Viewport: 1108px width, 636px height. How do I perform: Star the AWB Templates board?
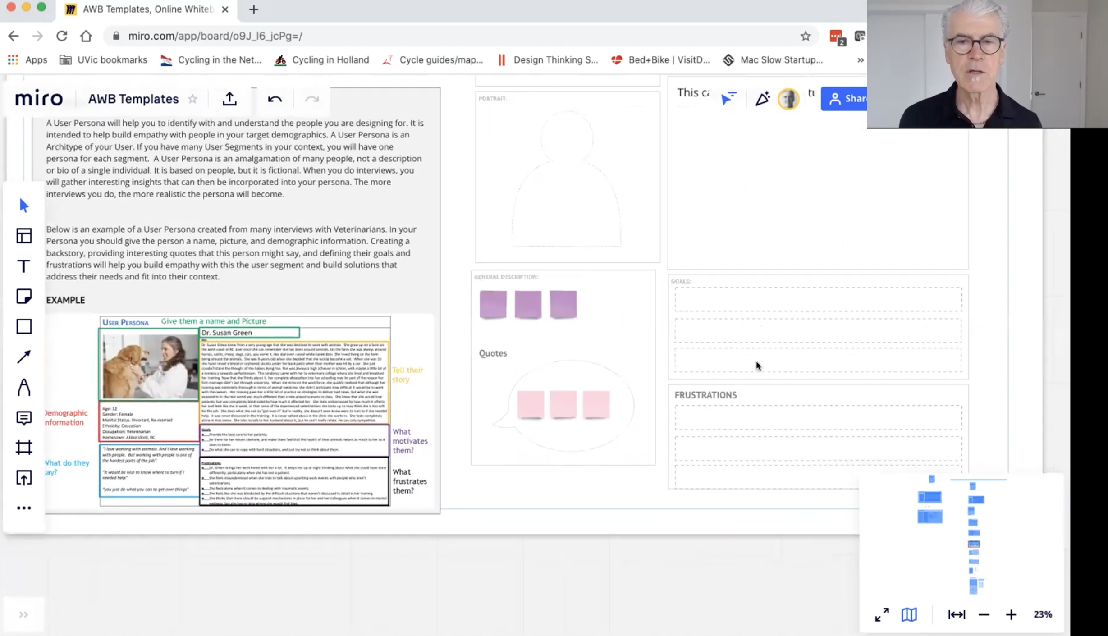(x=192, y=99)
